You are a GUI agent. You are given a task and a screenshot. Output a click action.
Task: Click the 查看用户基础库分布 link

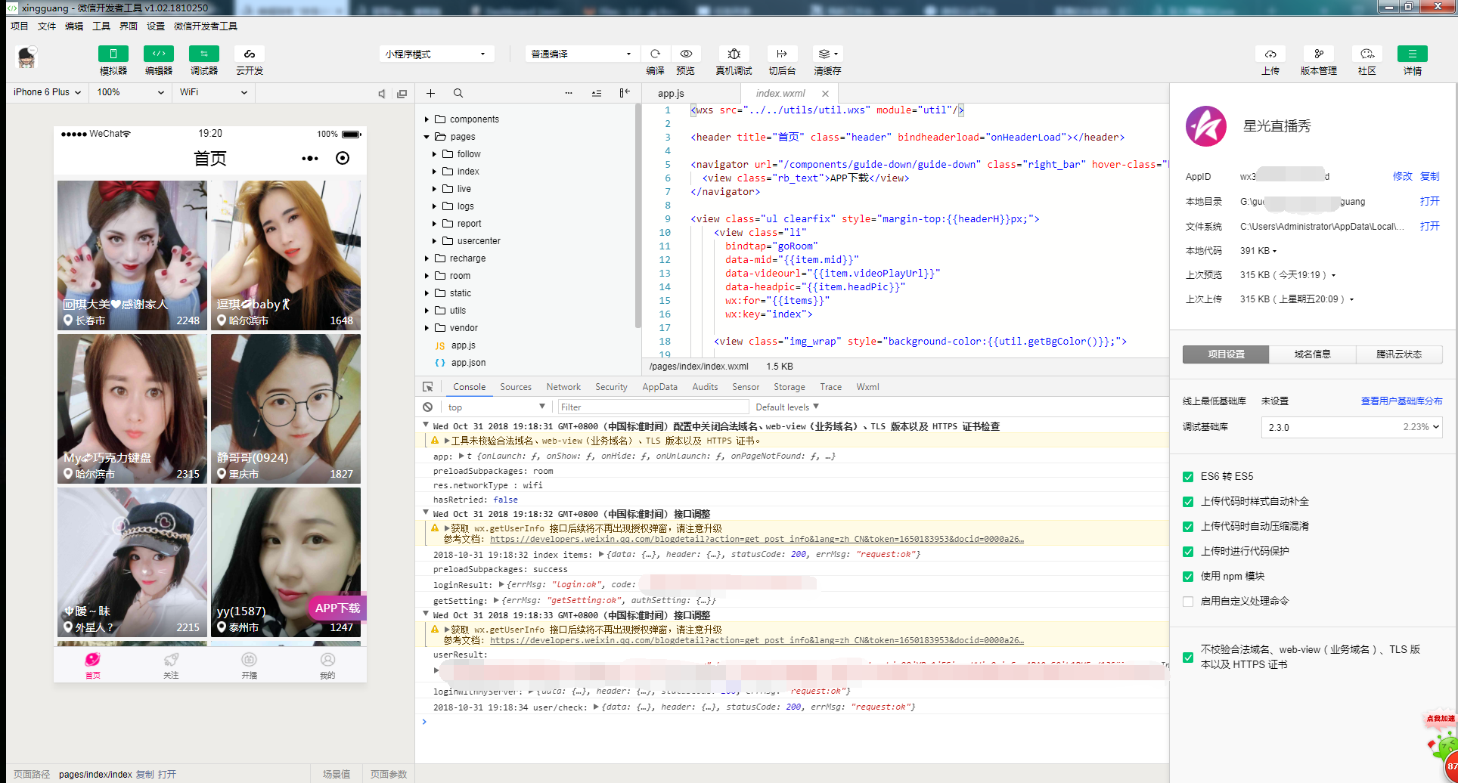pyautogui.click(x=1401, y=401)
